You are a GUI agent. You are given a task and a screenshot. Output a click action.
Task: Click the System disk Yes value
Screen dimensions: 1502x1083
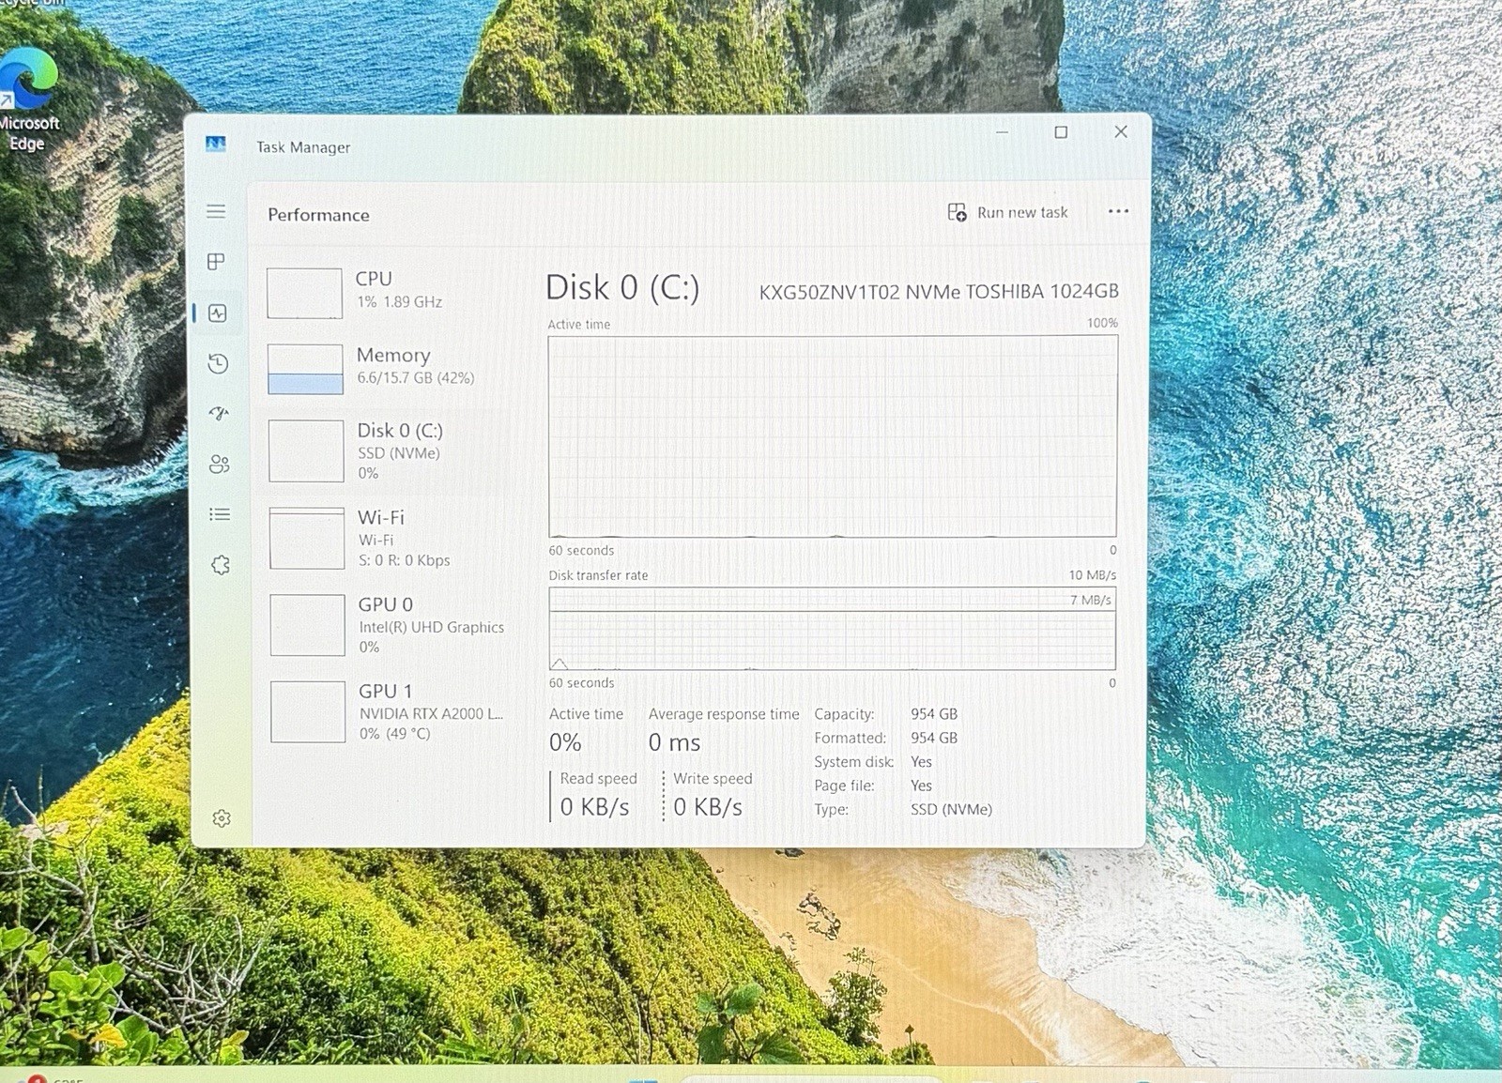[x=921, y=762]
